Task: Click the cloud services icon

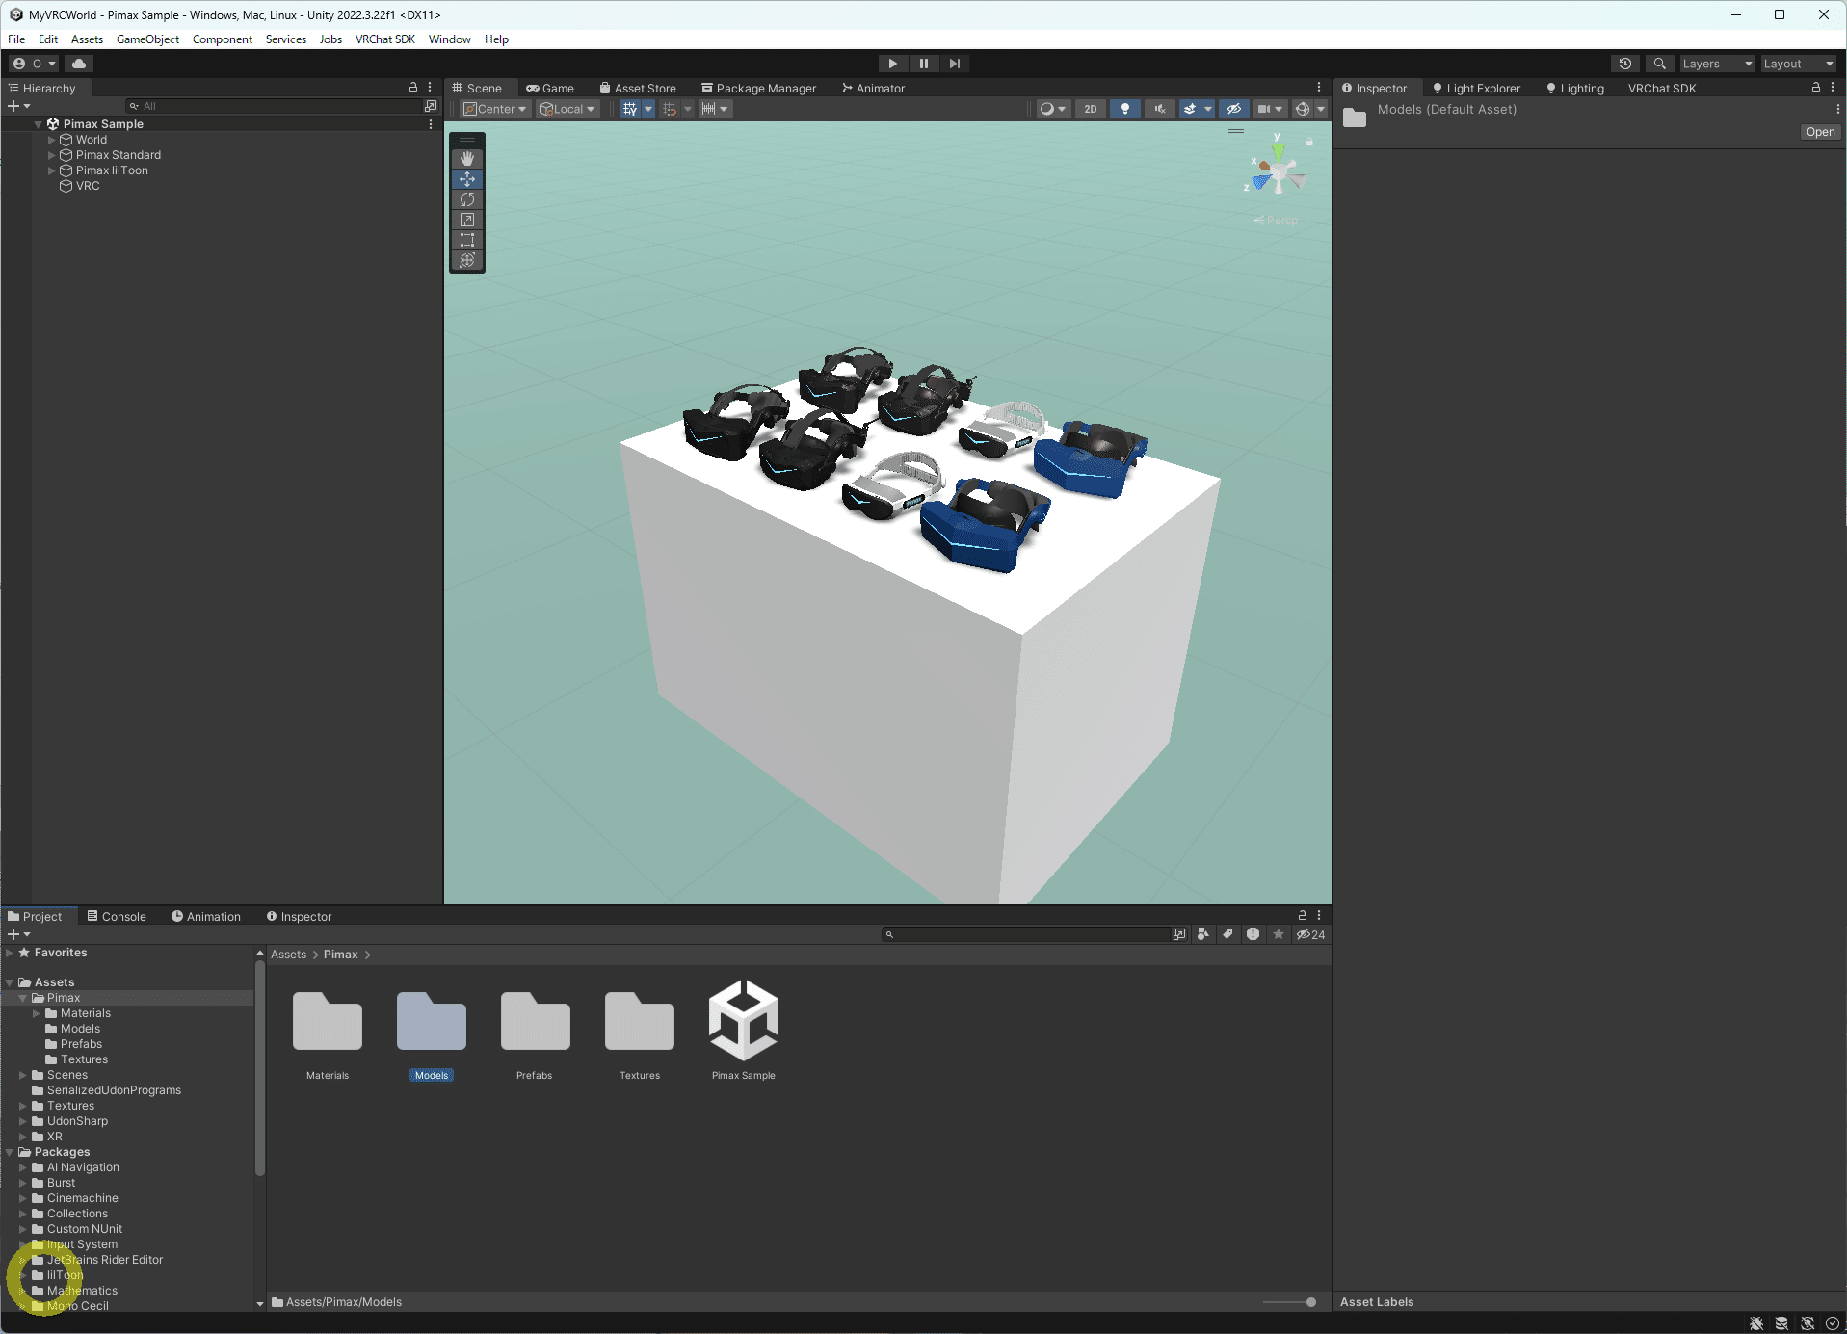Action: coord(79,64)
